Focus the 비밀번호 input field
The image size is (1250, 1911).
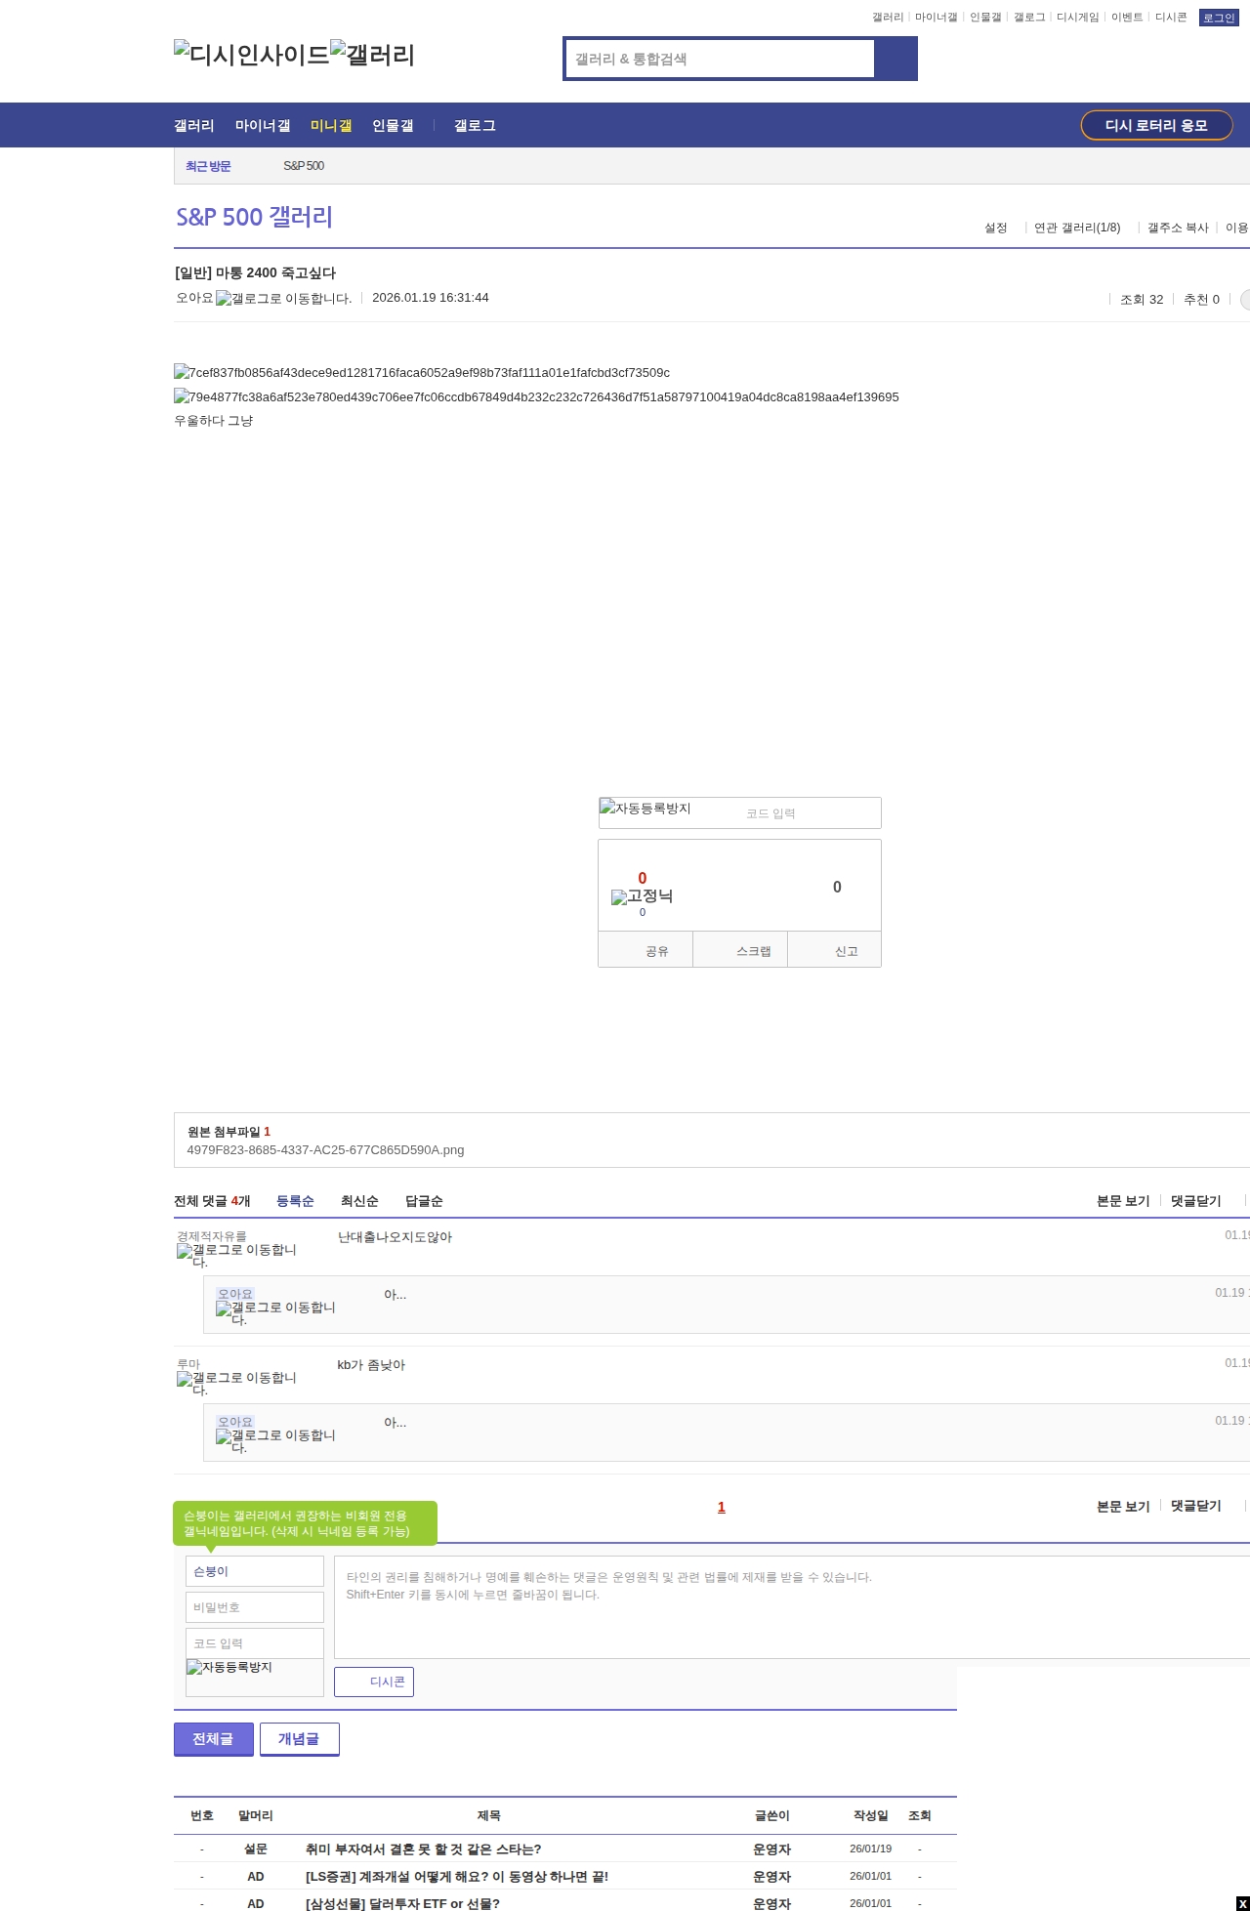(x=254, y=1607)
